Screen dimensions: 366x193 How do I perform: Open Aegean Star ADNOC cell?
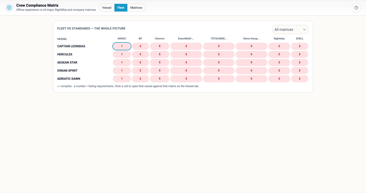click(122, 62)
